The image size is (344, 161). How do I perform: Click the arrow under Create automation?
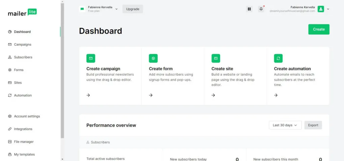276,95
